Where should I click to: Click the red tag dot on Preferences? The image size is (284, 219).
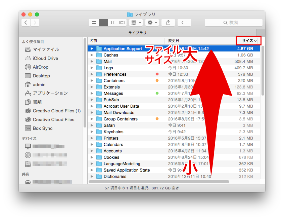(x=157, y=74)
